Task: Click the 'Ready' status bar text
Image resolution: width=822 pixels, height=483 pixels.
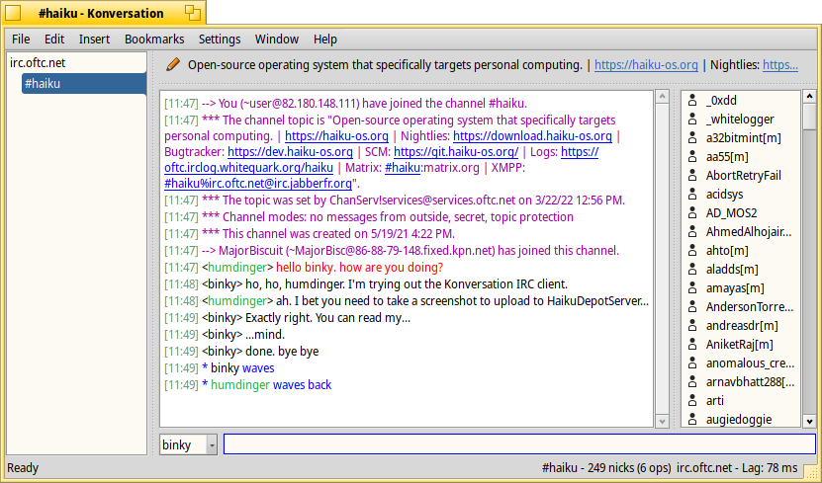Action: [x=23, y=468]
